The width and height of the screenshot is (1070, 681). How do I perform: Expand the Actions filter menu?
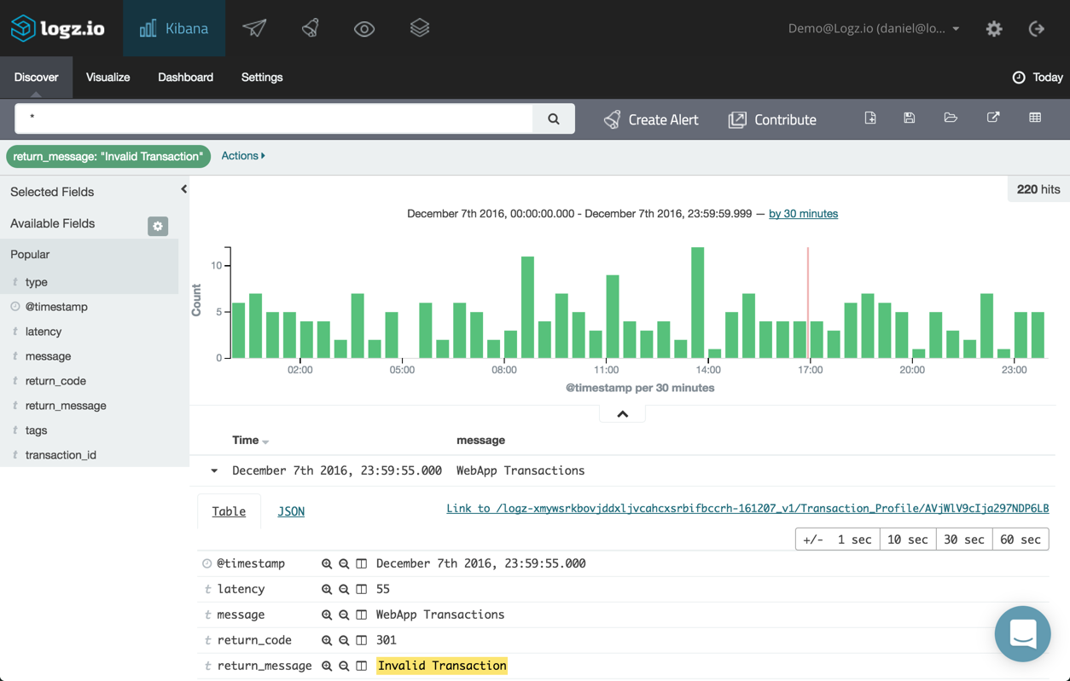tap(243, 156)
